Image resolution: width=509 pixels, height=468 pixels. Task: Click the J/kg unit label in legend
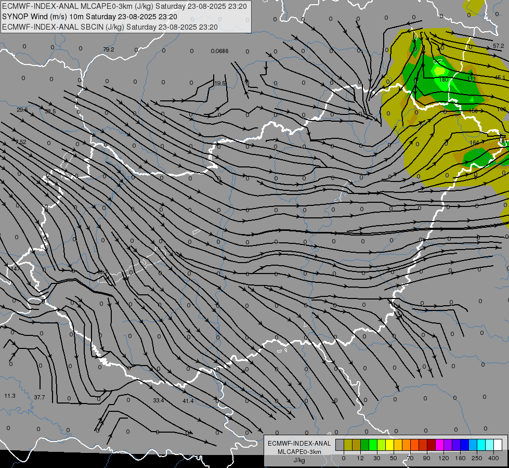[x=299, y=460]
